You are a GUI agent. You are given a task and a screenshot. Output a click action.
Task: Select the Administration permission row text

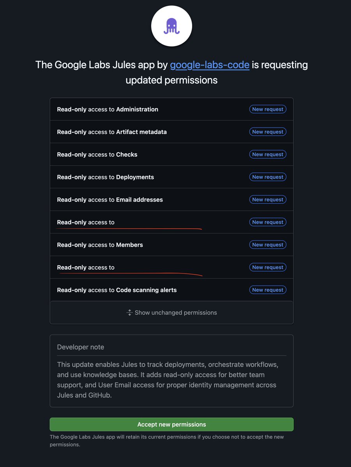tap(108, 109)
